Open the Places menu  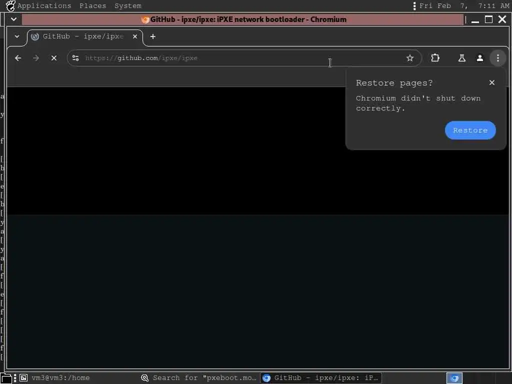tap(92, 6)
